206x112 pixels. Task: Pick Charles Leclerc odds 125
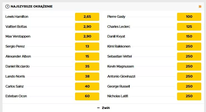(x=189, y=27)
